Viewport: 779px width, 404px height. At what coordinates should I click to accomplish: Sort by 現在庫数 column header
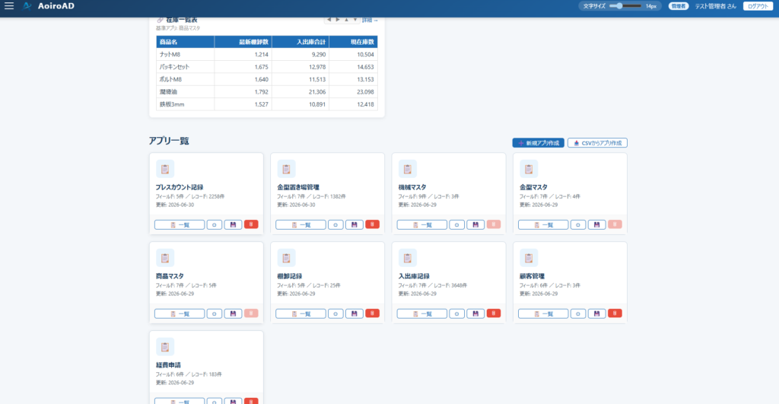tap(353, 42)
